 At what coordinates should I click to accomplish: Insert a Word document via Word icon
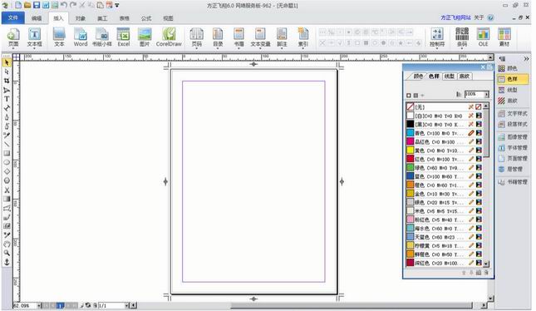(81, 37)
